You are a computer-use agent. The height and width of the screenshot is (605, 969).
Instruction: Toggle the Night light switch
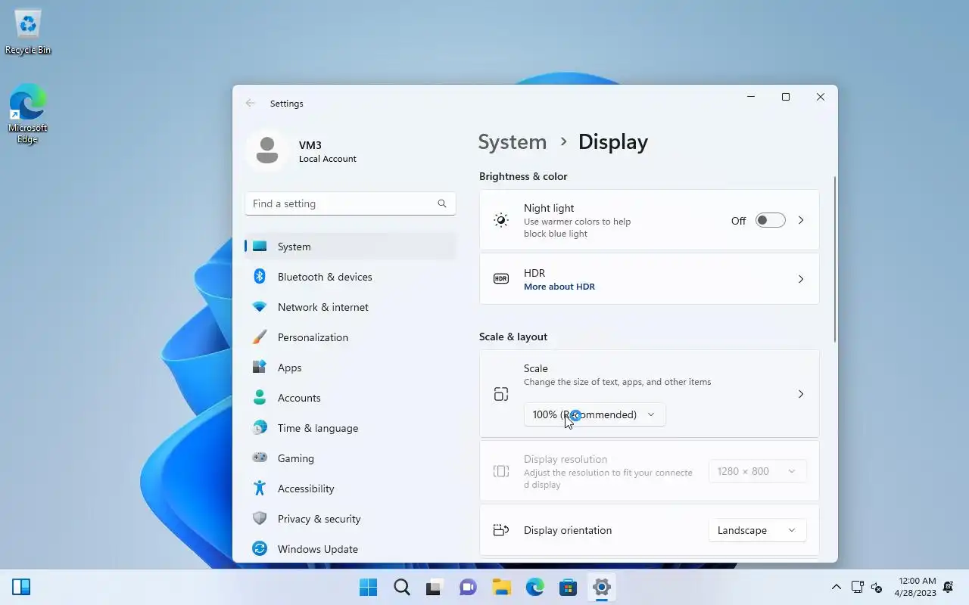point(771,221)
